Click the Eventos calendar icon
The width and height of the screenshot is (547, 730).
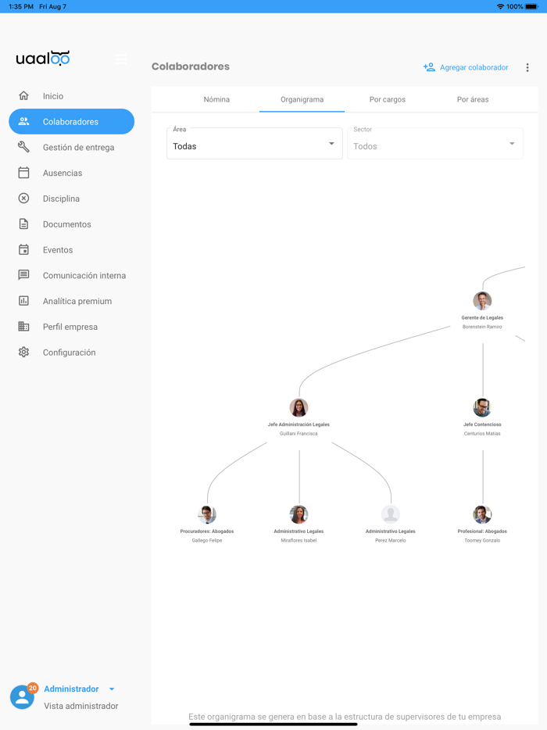[23, 249]
